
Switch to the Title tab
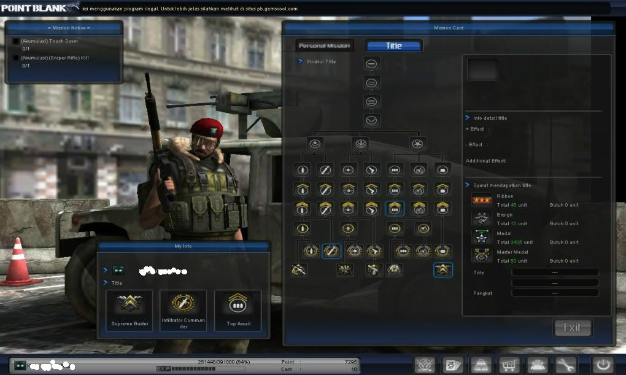pos(394,45)
